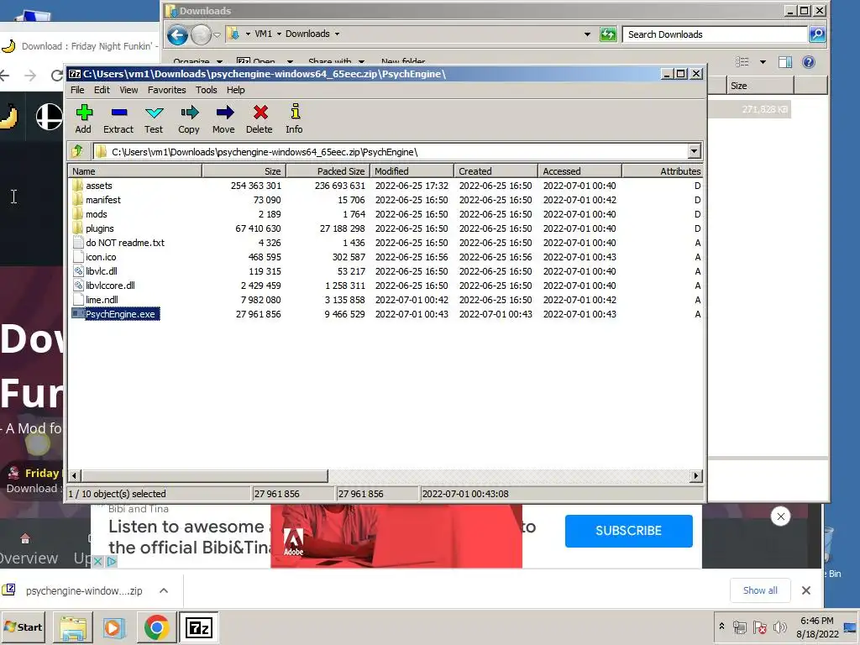
Task: Open Windows Explorer from the taskbar
Action: coord(73,627)
